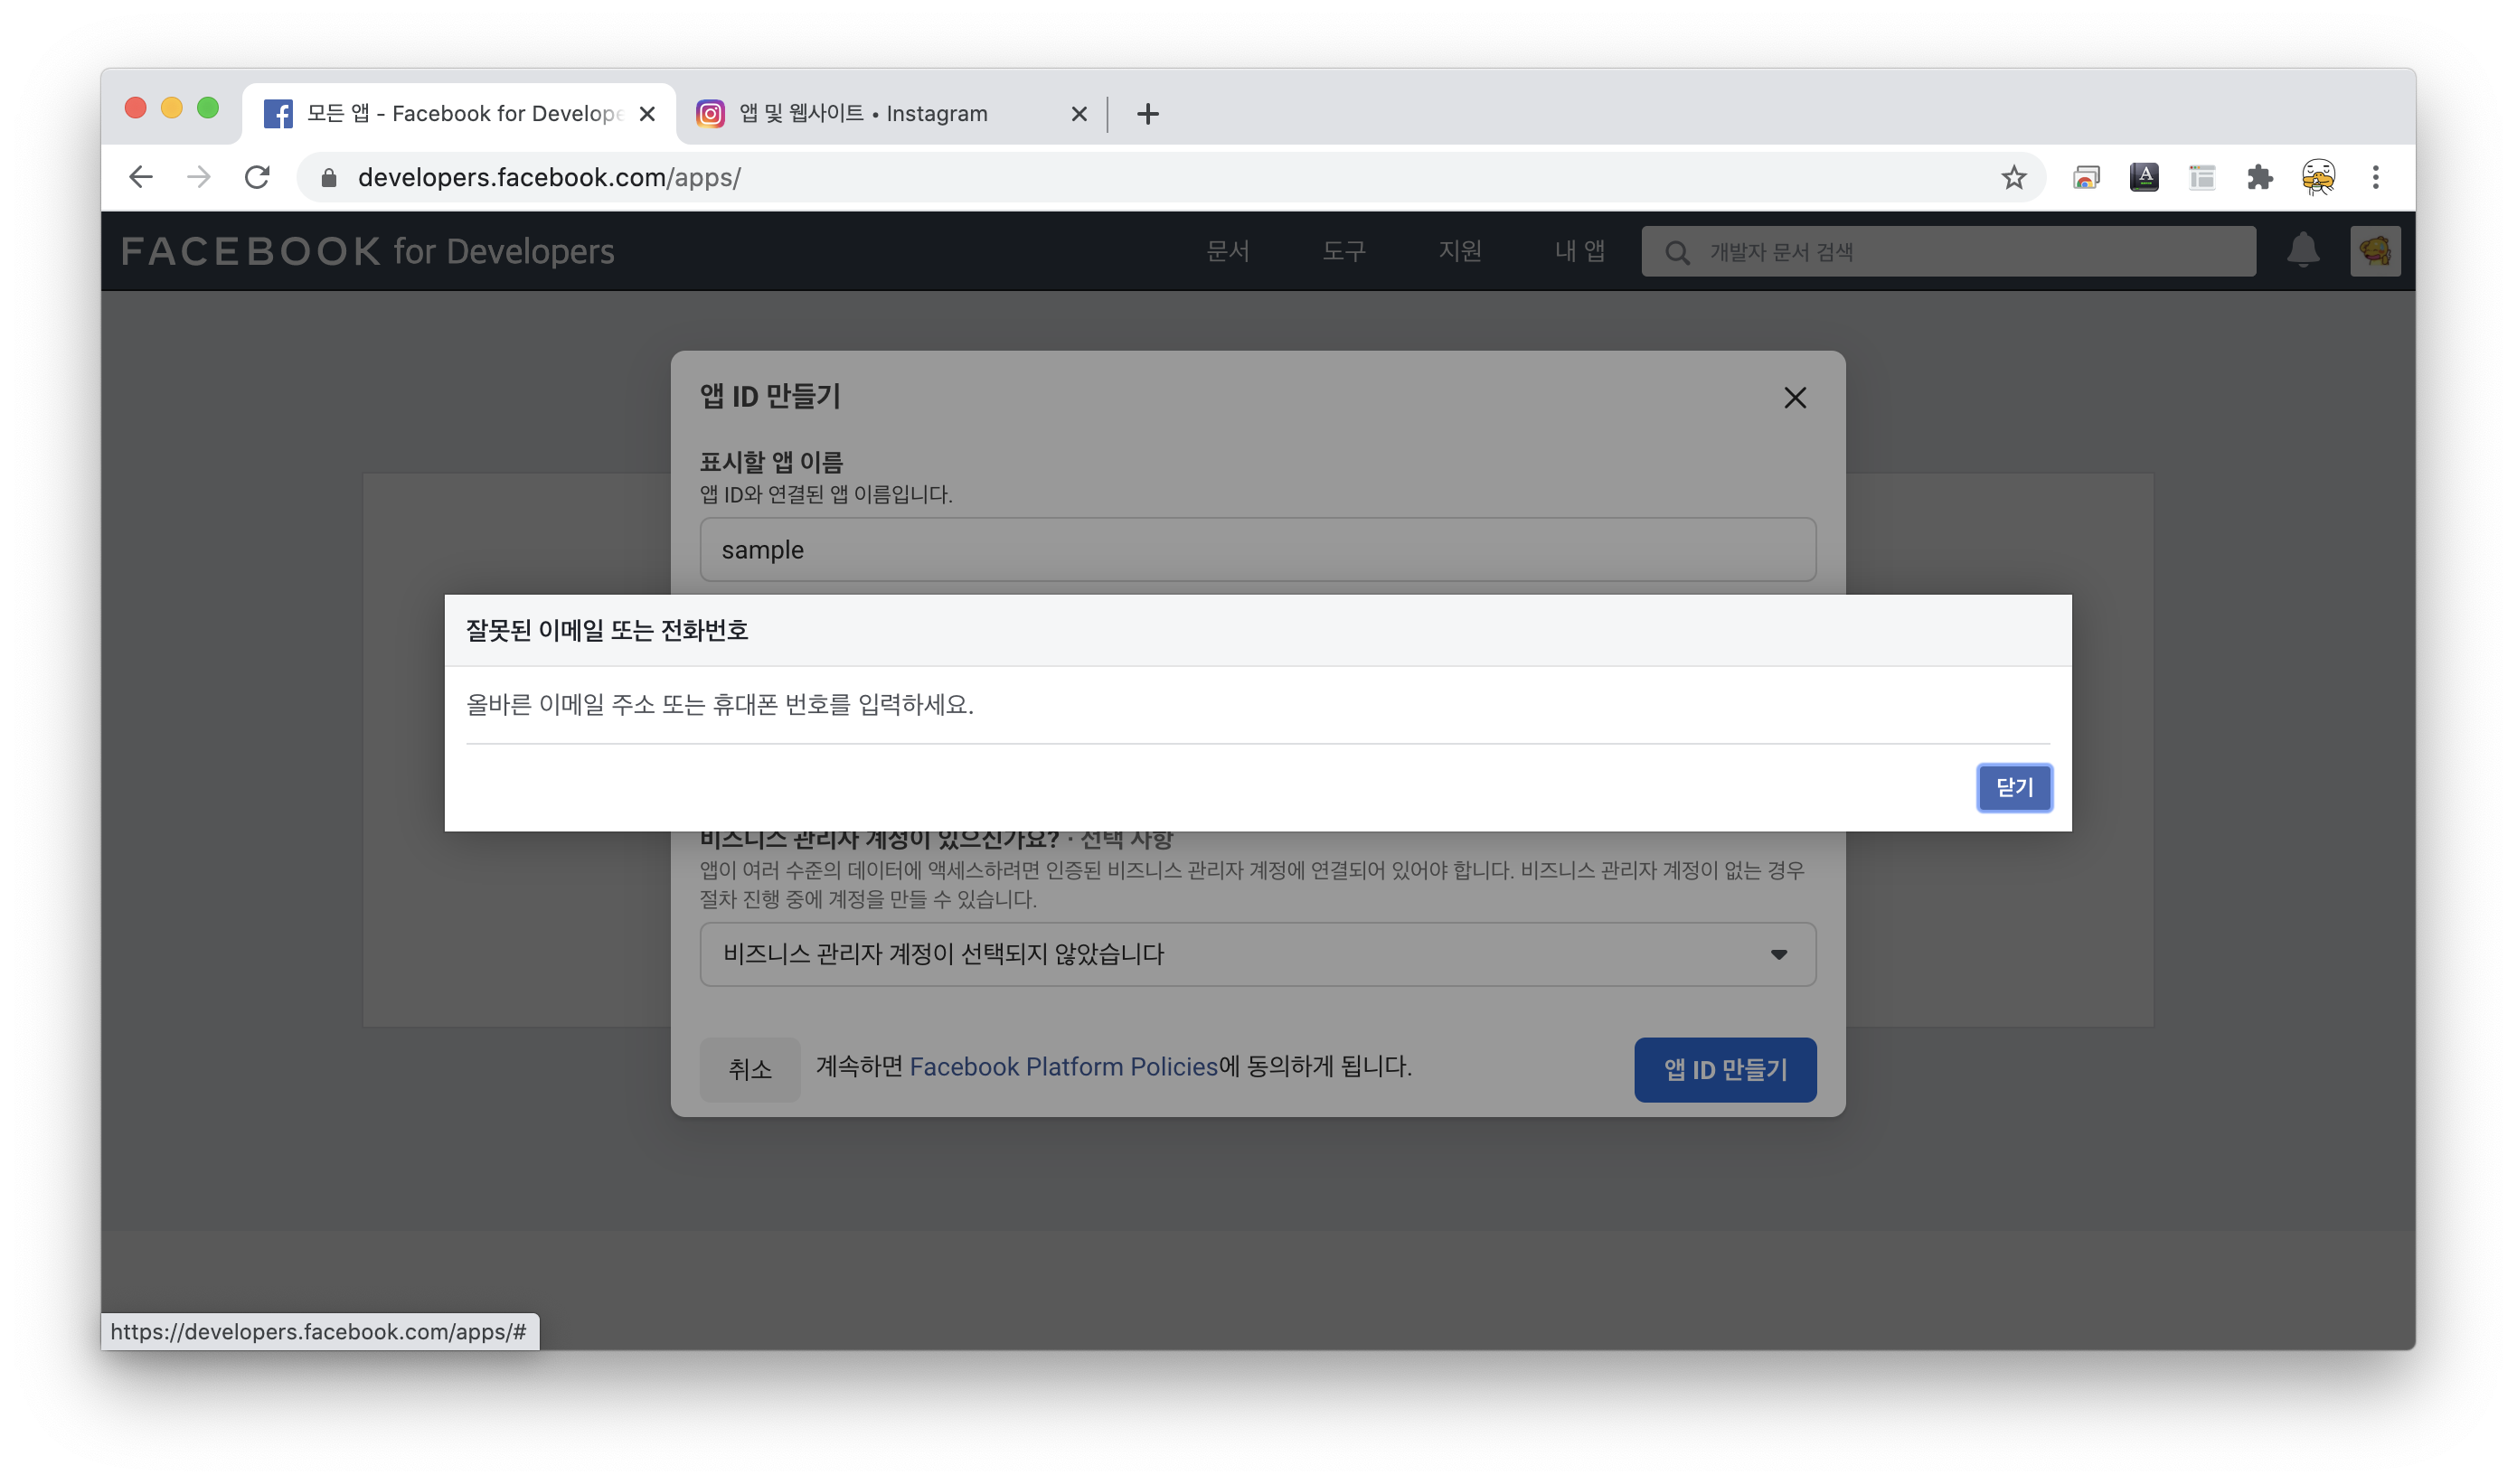The height and width of the screenshot is (1484, 2517).
Task: Close the 앱 ID 만들기 dialog with X
Action: click(x=1795, y=398)
